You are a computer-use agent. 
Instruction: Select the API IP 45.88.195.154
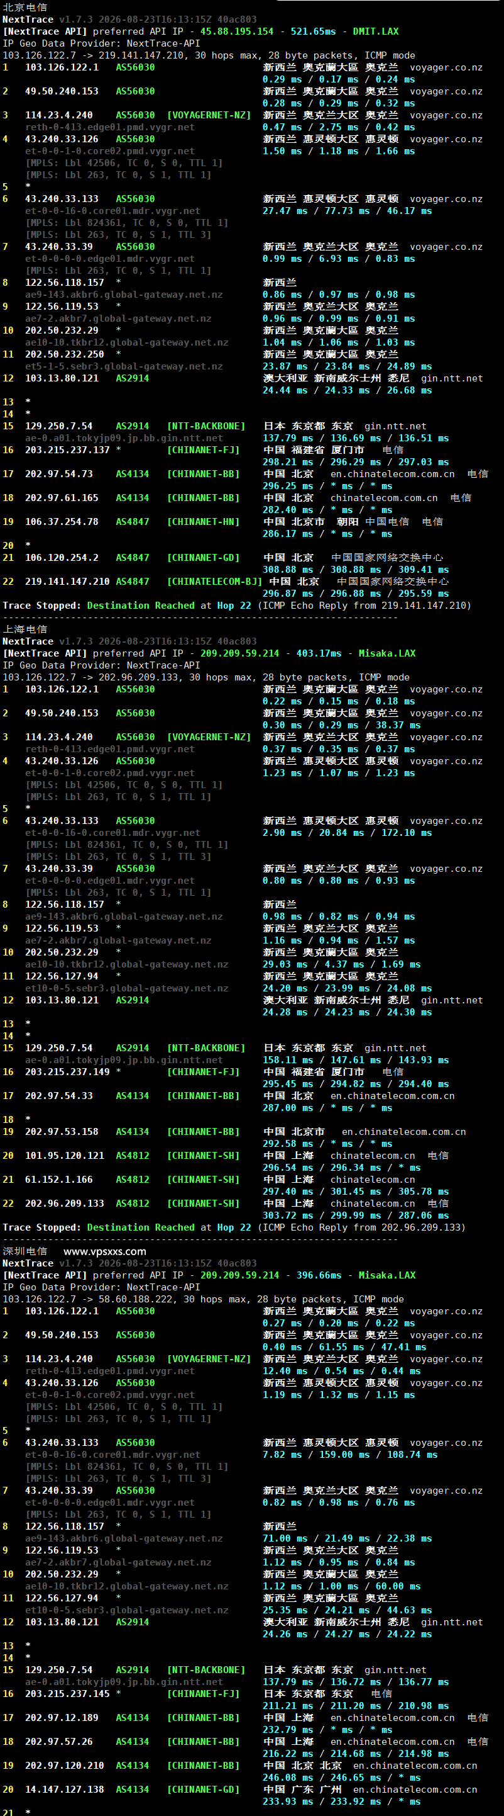(x=236, y=31)
